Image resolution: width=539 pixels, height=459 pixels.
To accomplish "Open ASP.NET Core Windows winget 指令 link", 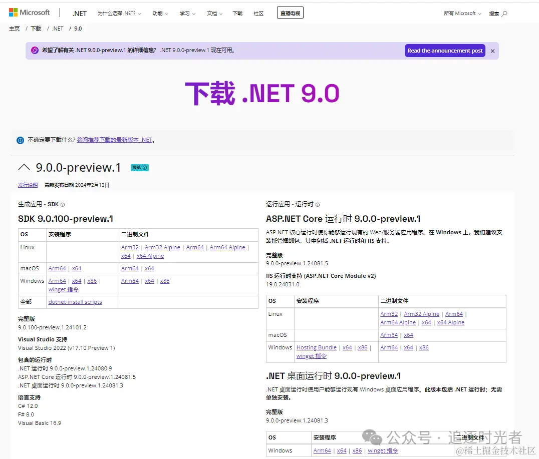I will click(312, 356).
